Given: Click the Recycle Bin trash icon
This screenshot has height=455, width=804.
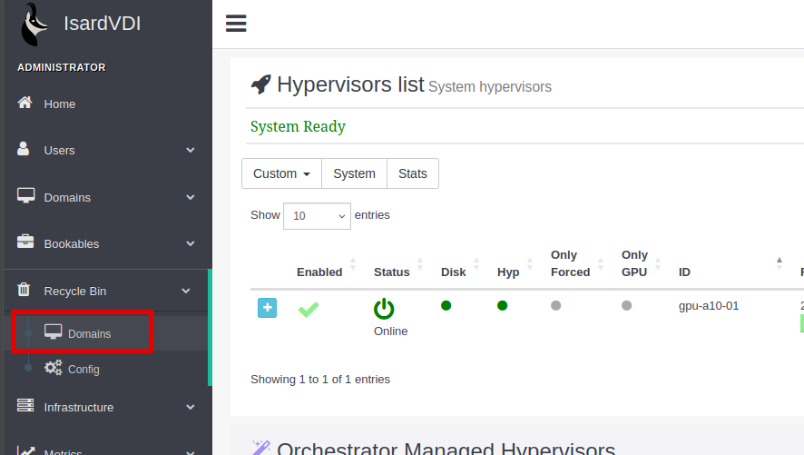Looking at the screenshot, I should [25, 291].
